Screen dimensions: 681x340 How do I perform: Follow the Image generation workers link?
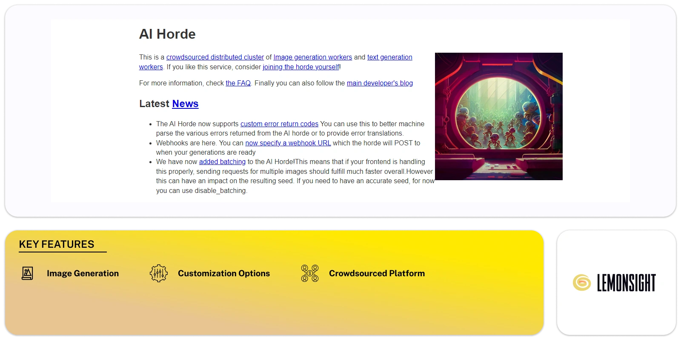(312, 57)
